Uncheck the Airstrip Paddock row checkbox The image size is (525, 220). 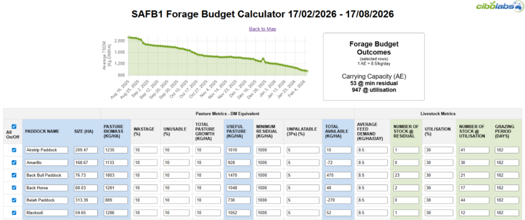(14, 150)
